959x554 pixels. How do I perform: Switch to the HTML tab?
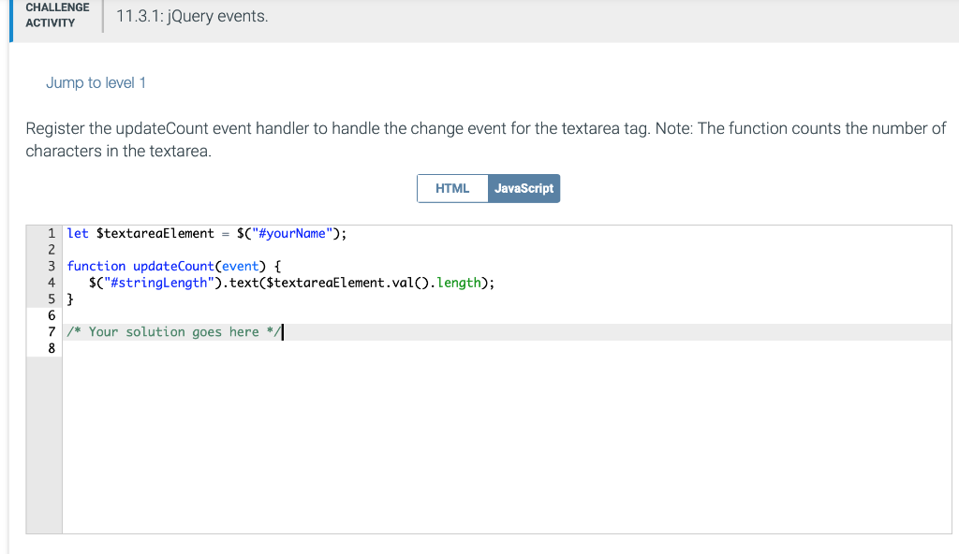tap(452, 188)
